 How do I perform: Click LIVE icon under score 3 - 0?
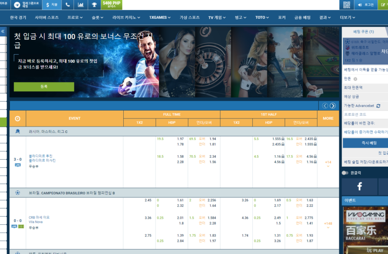(x=17, y=165)
